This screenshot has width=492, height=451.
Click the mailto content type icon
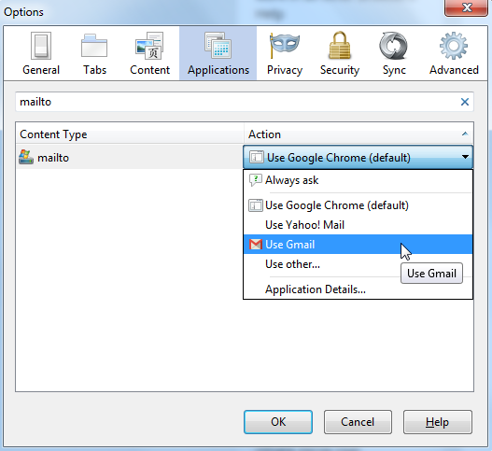pos(26,157)
